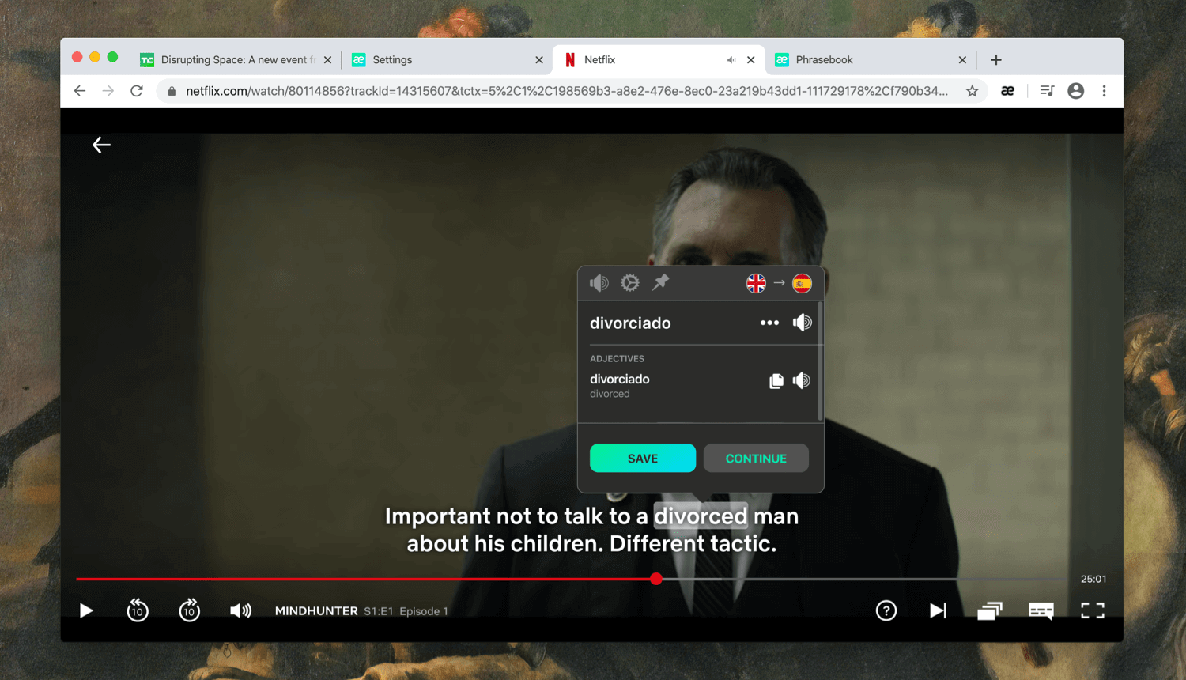Copy the divorciado translation

click(776, 380)
